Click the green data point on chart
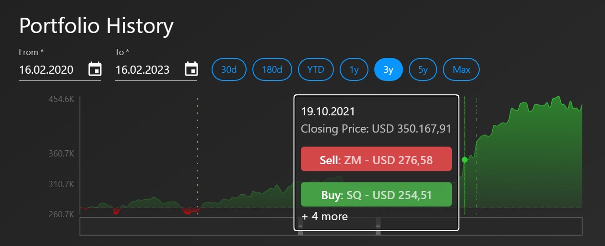Viewport: 605px width, 246px height. (464, 160)
